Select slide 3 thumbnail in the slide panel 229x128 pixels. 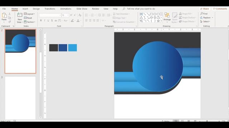[x=20, y=98]
